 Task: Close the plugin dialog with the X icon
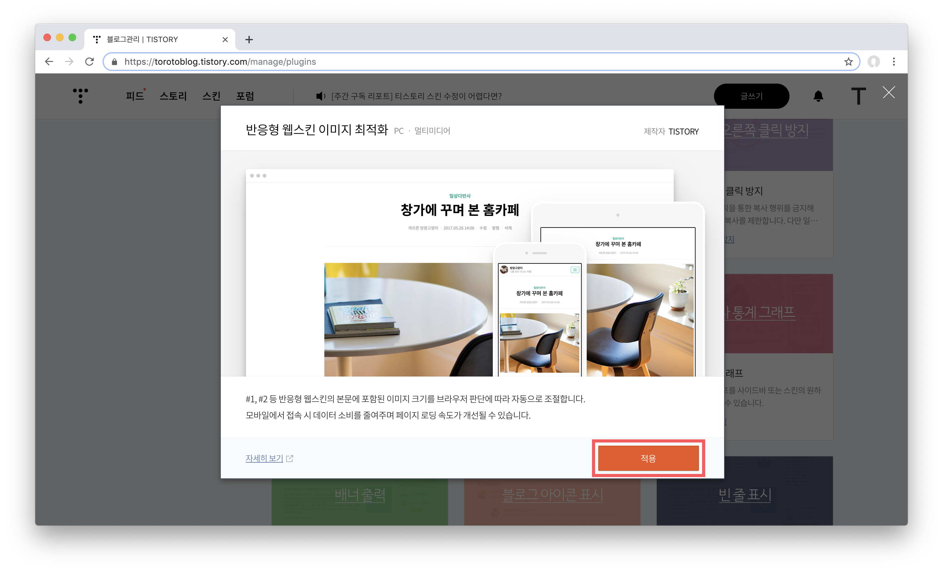point(889,92)
